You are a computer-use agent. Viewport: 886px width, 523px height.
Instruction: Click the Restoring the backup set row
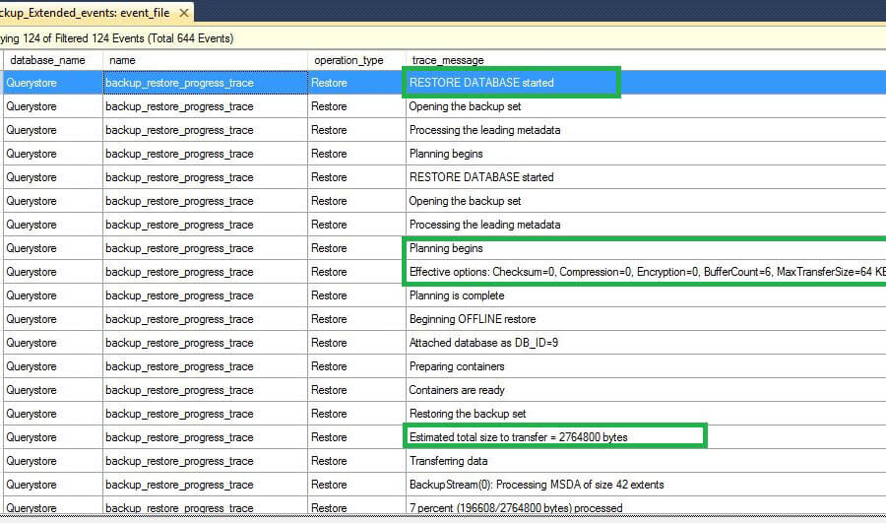467,414
